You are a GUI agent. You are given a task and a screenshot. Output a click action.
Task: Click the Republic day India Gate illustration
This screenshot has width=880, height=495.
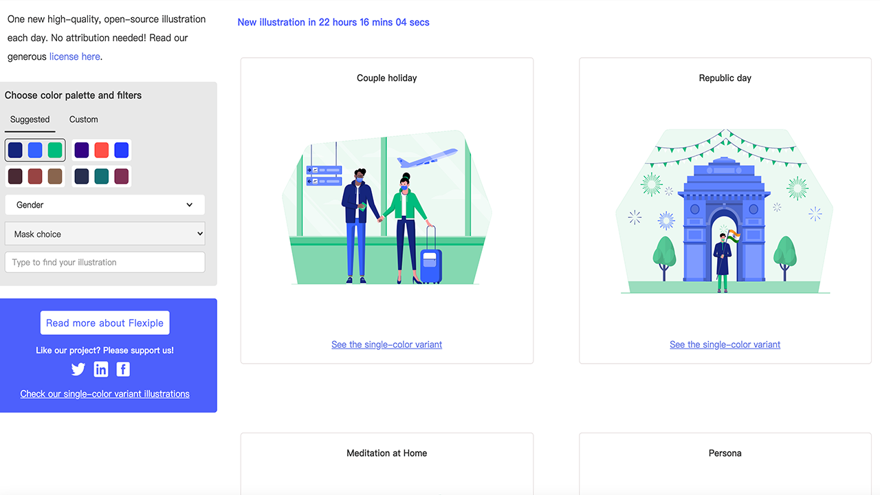point(725,211)
